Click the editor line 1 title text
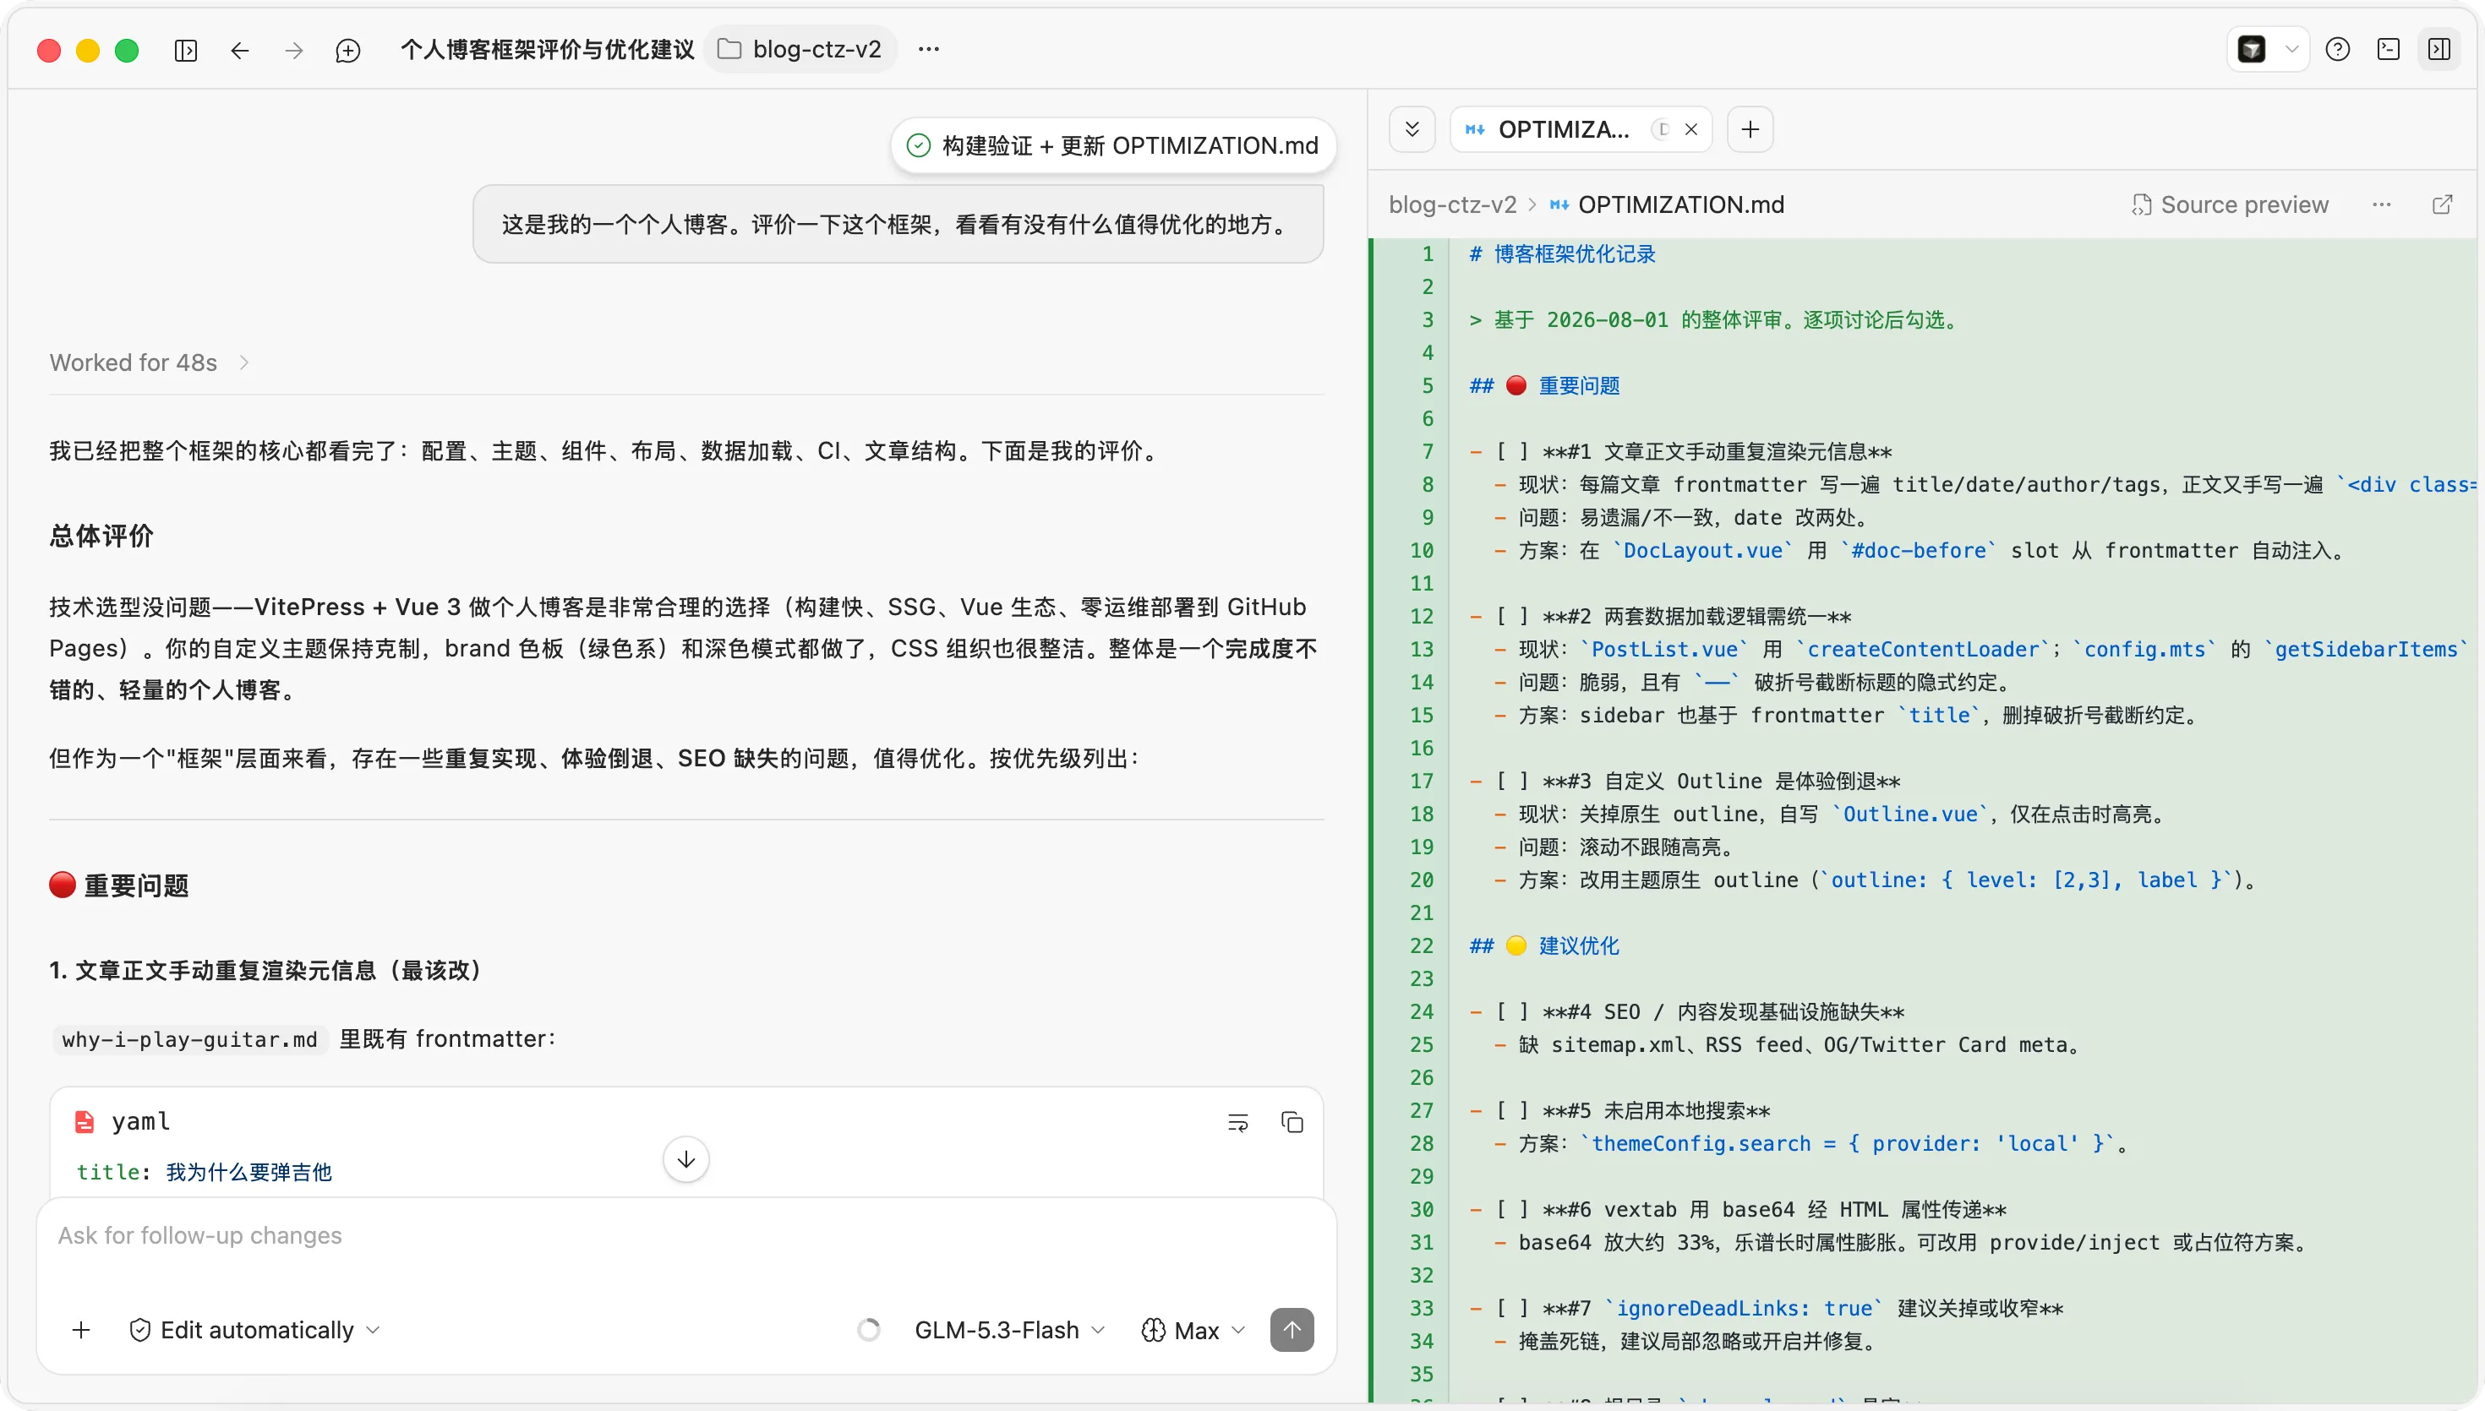2485x1411 pixels. tap(1562, 254)
